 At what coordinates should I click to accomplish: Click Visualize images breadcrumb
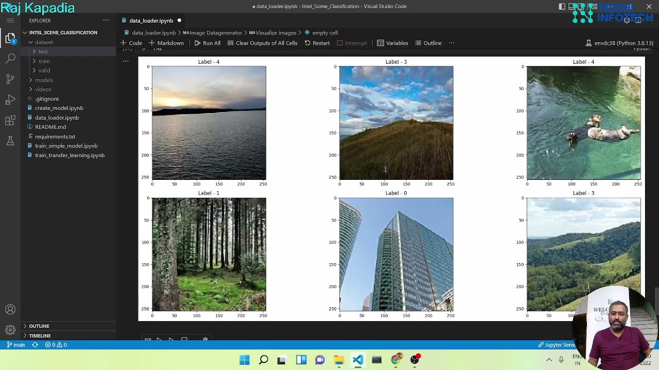coord(273,32)
